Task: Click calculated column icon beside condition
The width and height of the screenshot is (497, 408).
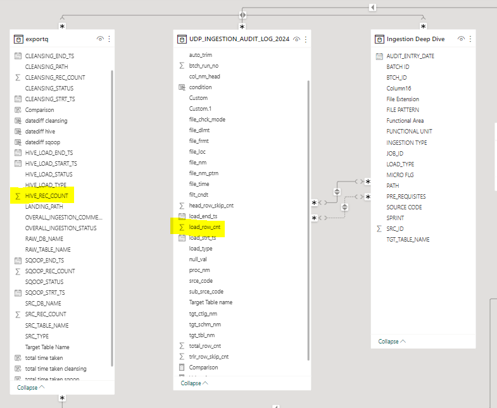Action: (x=182, y=87)
